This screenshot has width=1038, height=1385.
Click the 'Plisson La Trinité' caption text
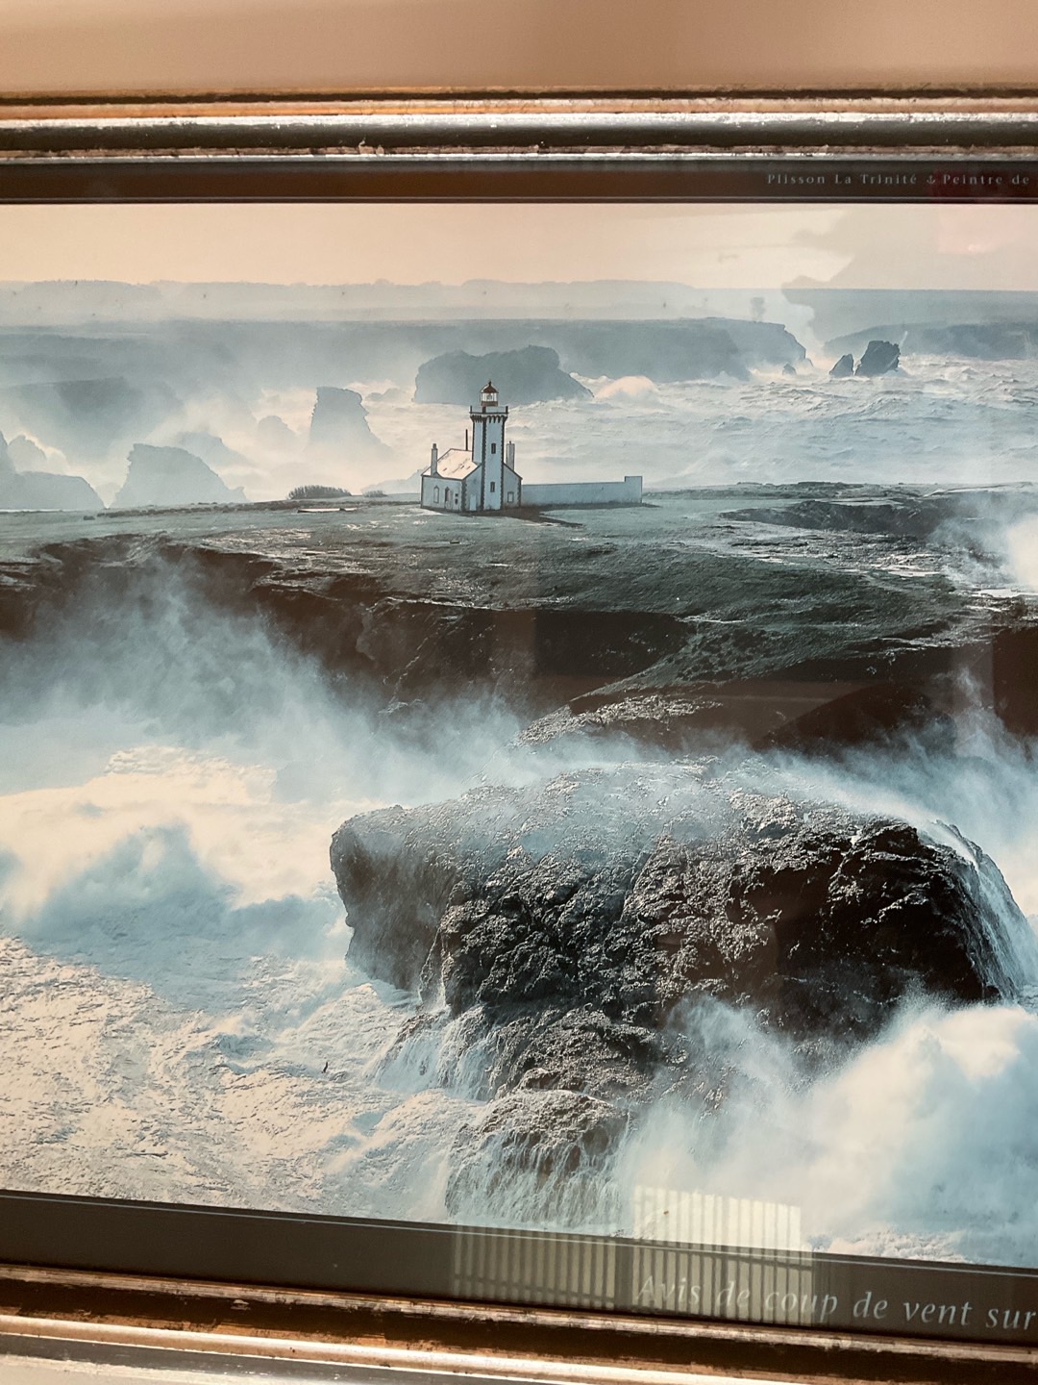[841, 178]
